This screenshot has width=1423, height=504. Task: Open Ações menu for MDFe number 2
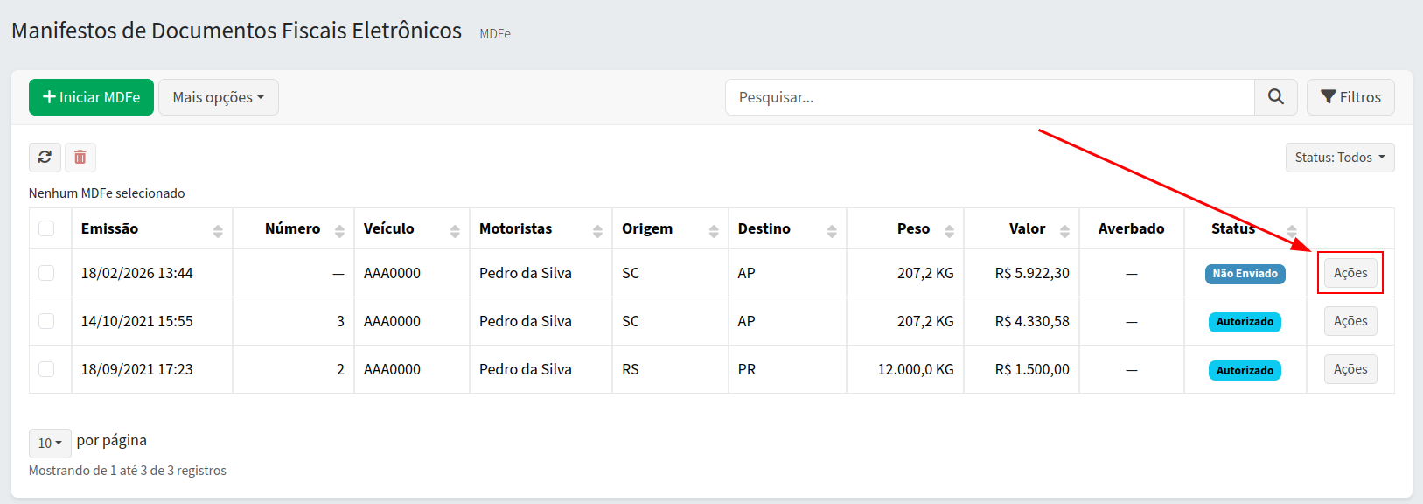coord(1350,369)
